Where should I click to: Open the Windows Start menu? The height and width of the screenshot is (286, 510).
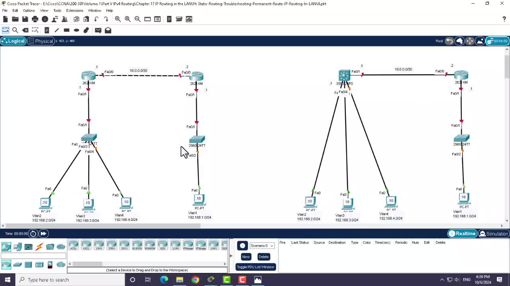coord(7,280)
